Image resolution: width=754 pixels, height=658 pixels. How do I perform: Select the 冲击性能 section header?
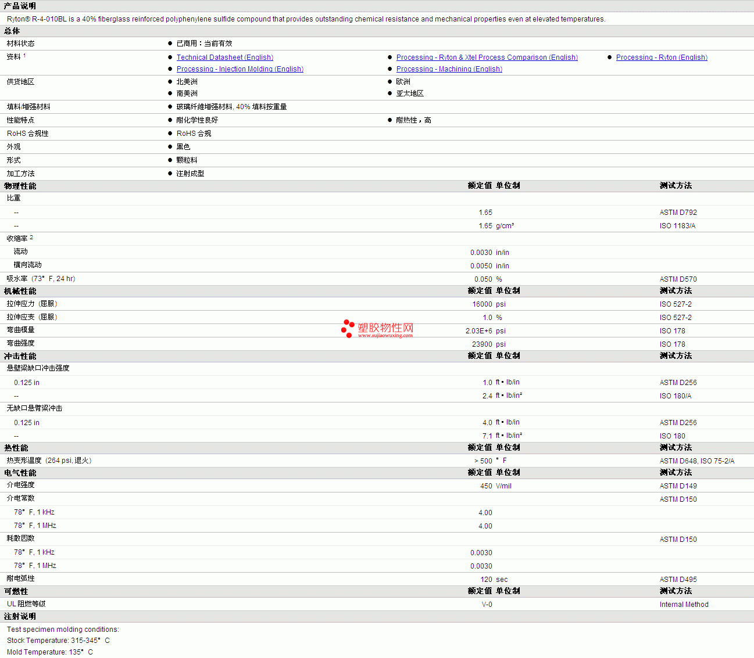(20, 356)
